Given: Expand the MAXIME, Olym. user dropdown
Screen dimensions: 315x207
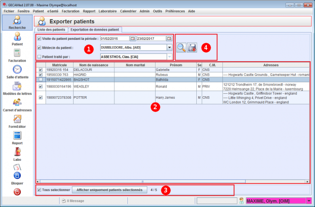Looking at the screenshot, I should (x=309, y=200).
